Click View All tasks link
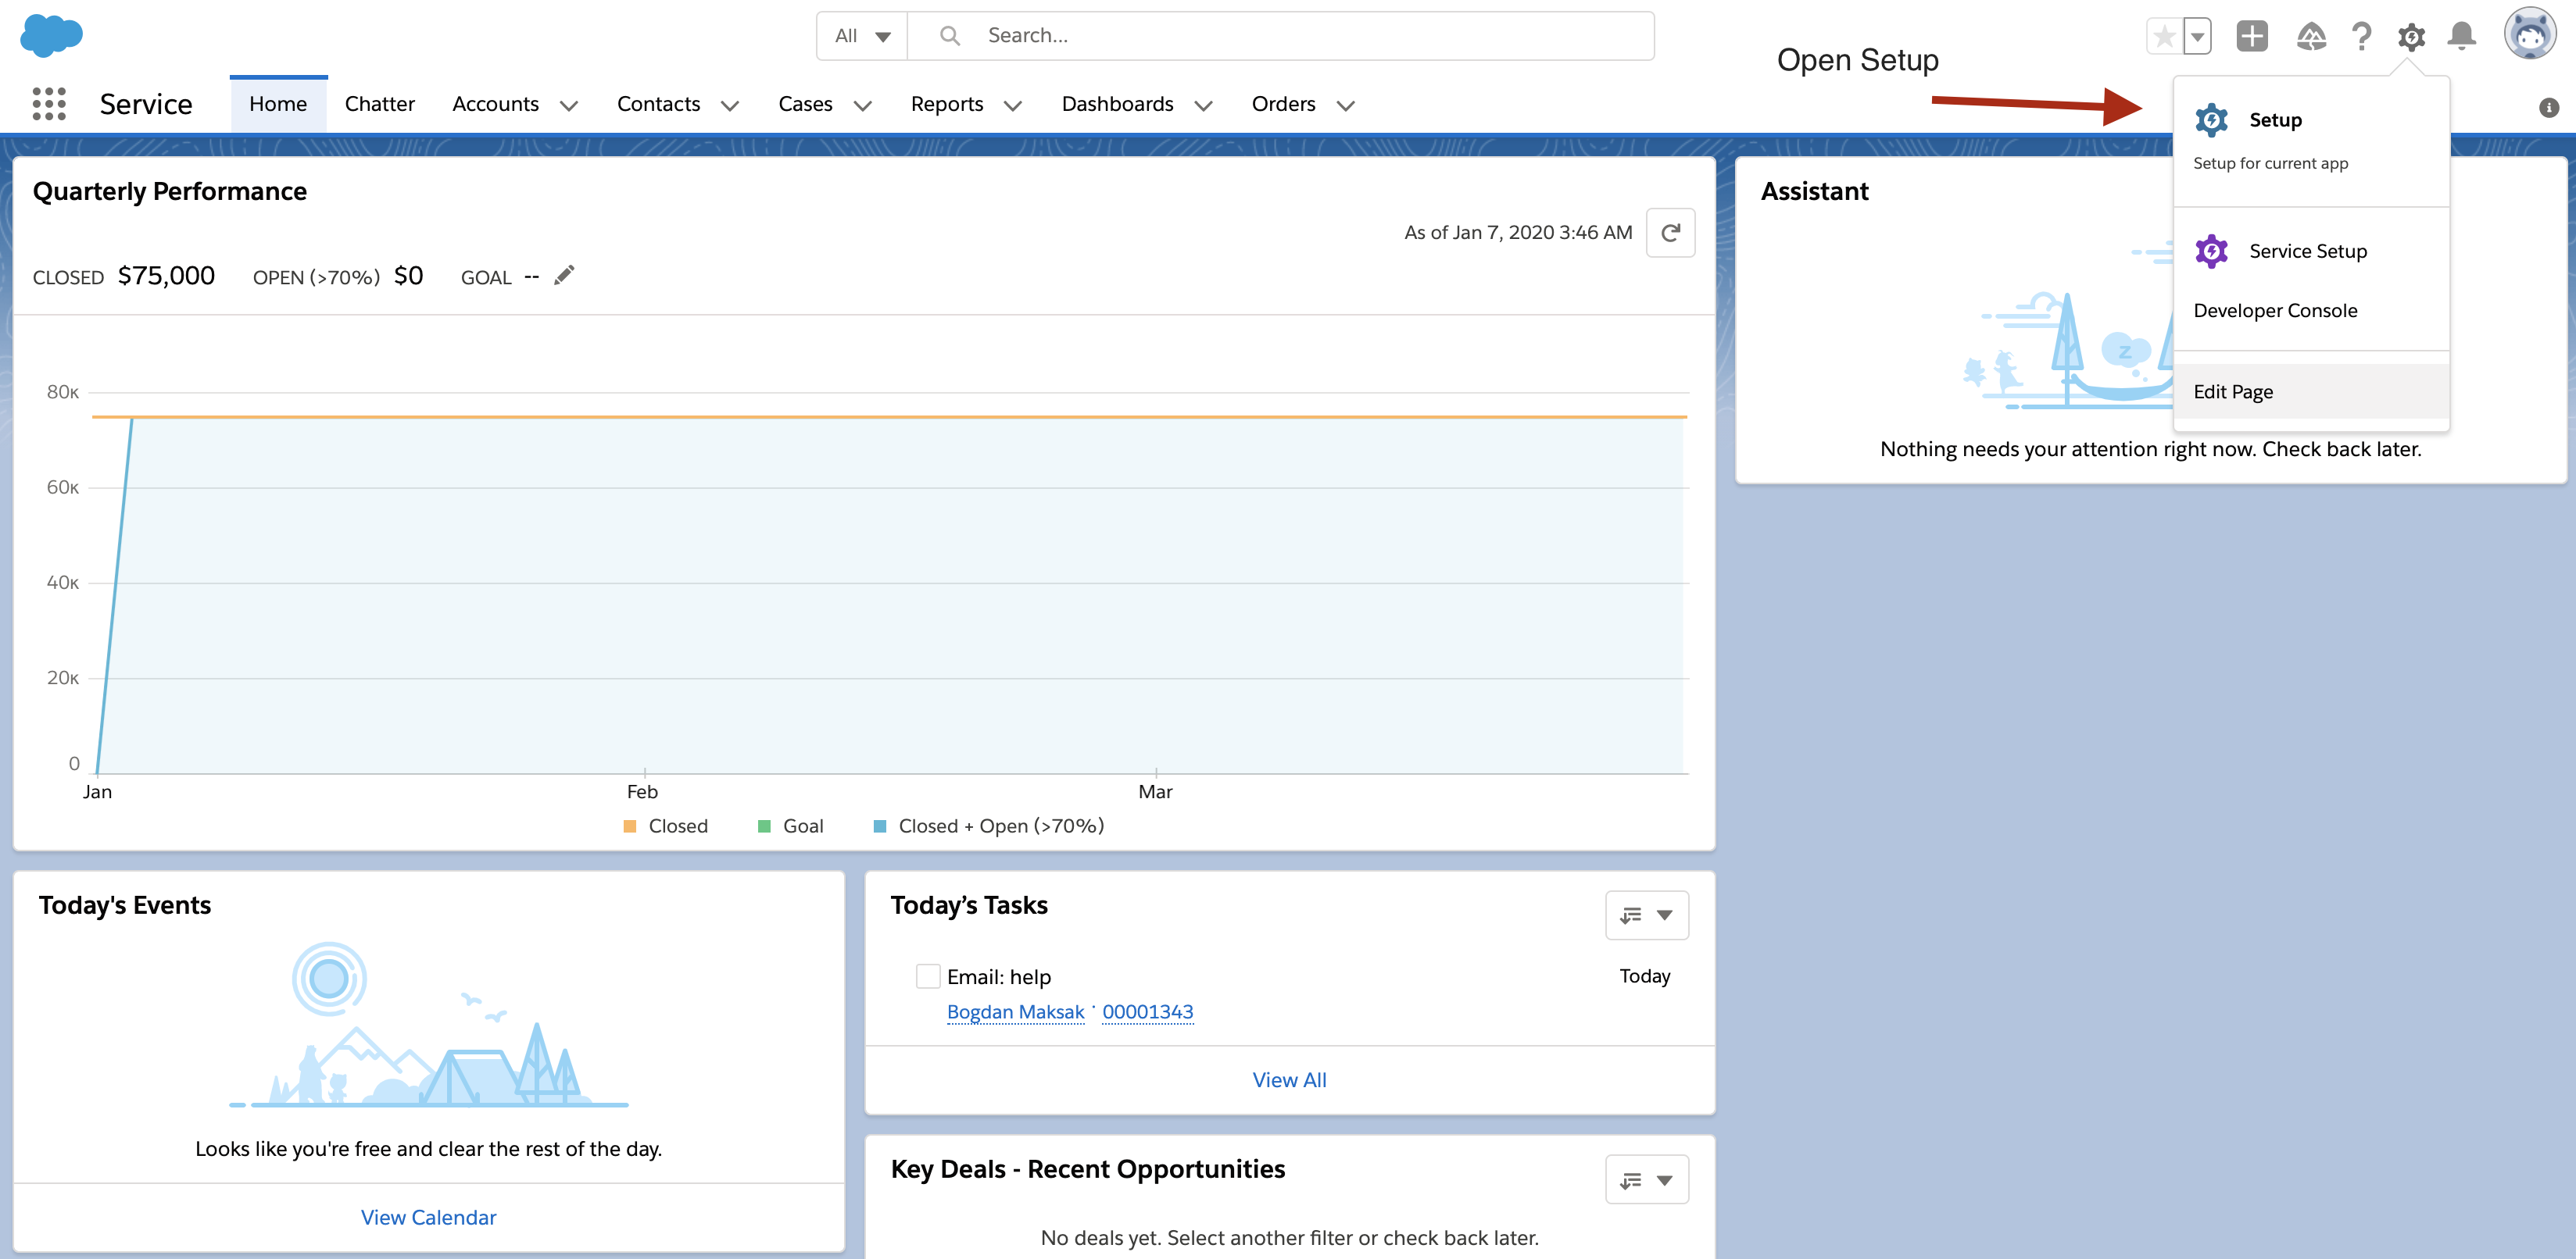This screenshot has height=1259, width=2576. 1289,1080
